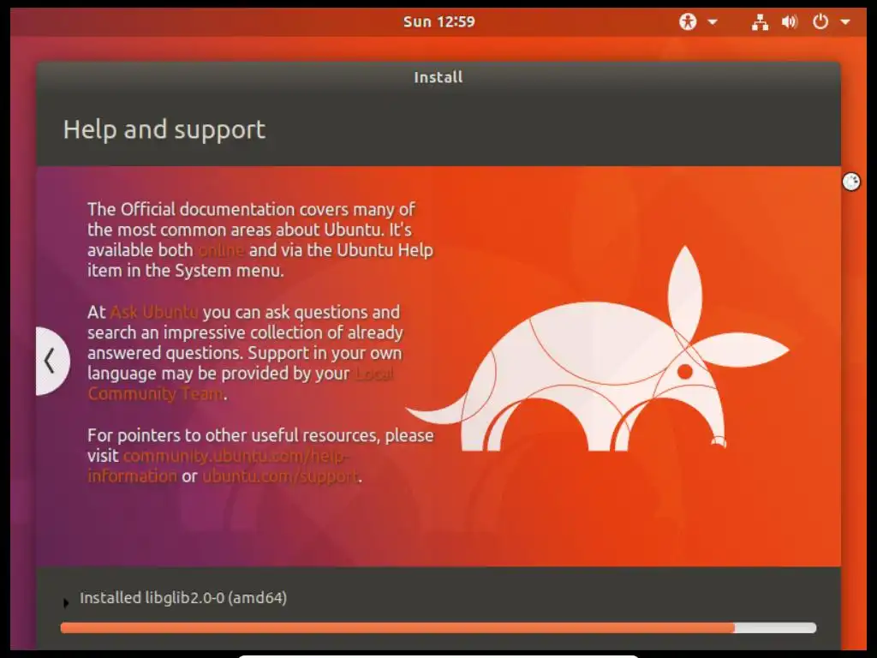Click the 'Help and support' heading
The image size is (877, 658).
point(164,130)
